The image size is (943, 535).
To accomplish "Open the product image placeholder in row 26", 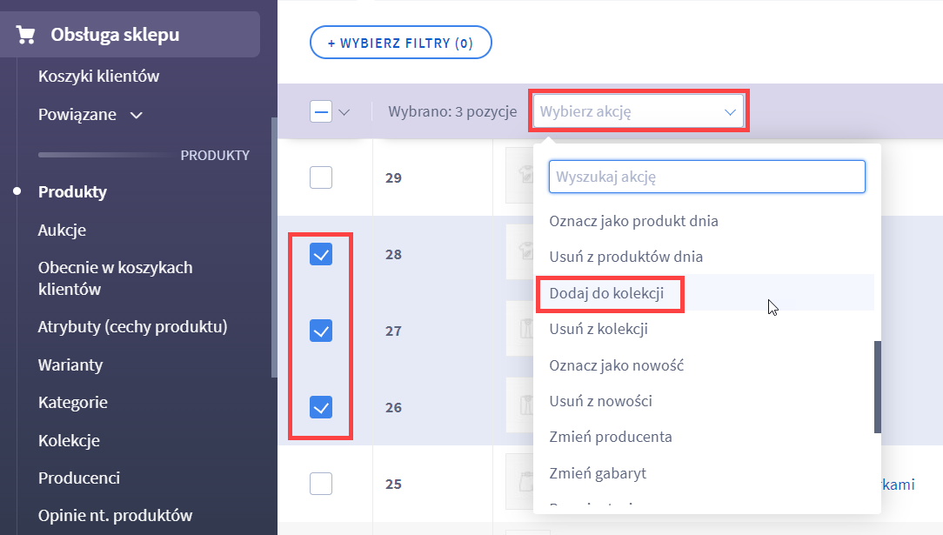I will (x=521, y=405).
